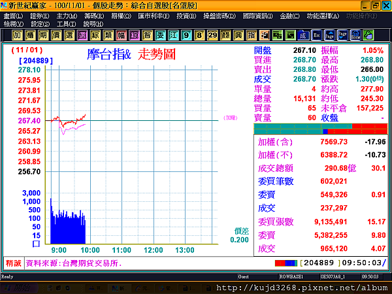Click the 精誠 label in the status row
Image resolution: width=392 pixels, height=294 pixels.
(14, 263)
